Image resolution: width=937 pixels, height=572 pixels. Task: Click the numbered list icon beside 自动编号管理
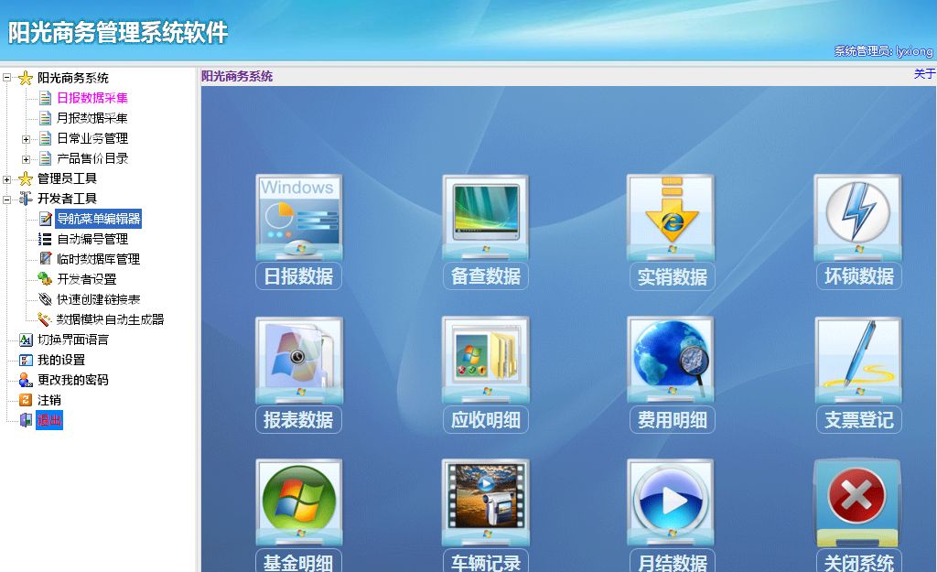pos(46,239)
